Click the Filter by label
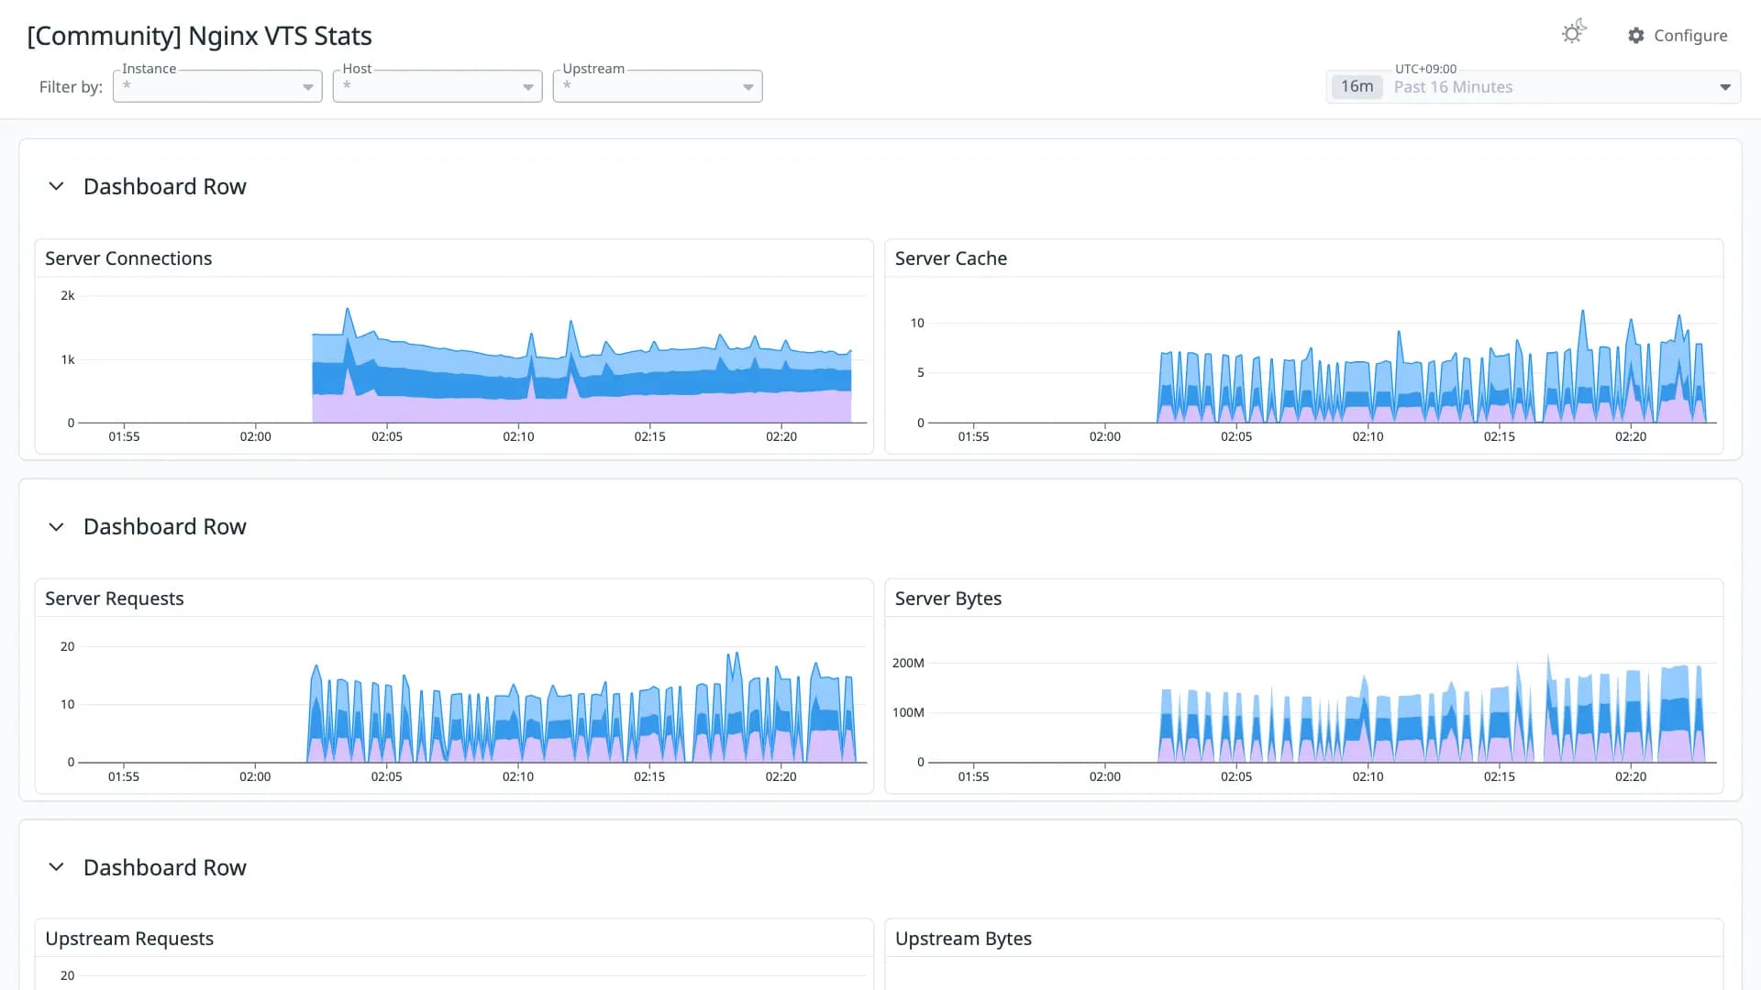 [71, 87]
